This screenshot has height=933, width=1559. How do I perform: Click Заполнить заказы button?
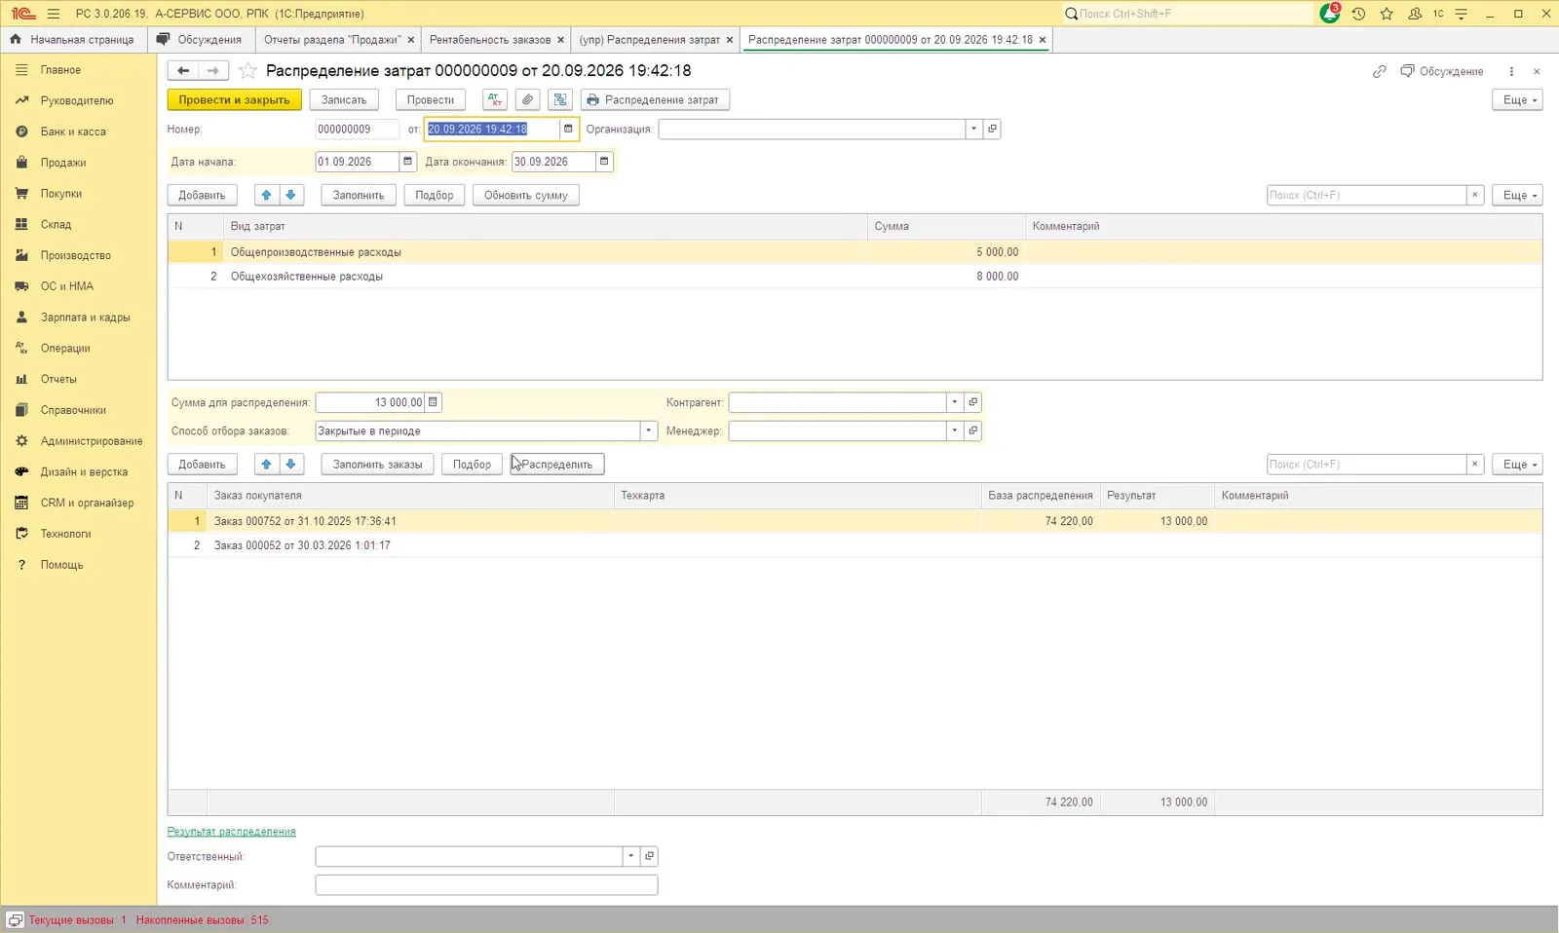point(377,464)
